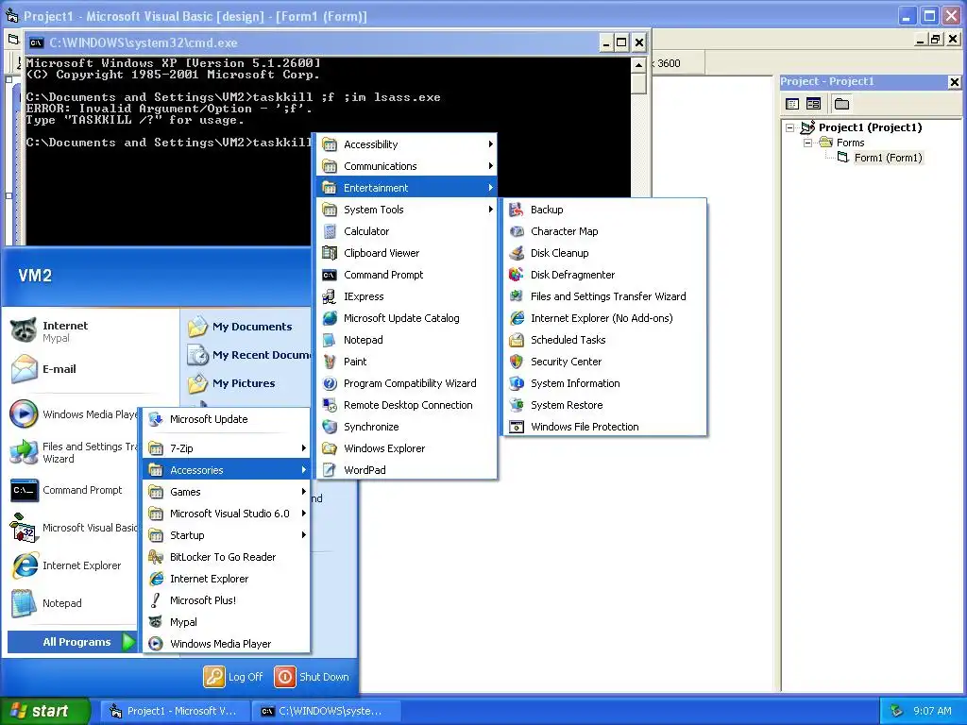Open Windows Media Player in All Programs list
The width and height of the screenshot is (967, 725).
(227, 644)
